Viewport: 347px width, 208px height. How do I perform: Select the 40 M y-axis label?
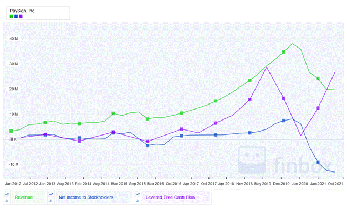[14, 39]
